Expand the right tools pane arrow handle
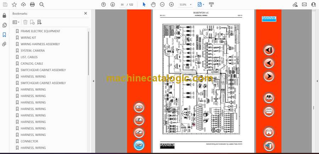Viewport: 319px width, 154px height. click(x=317, y=81)
